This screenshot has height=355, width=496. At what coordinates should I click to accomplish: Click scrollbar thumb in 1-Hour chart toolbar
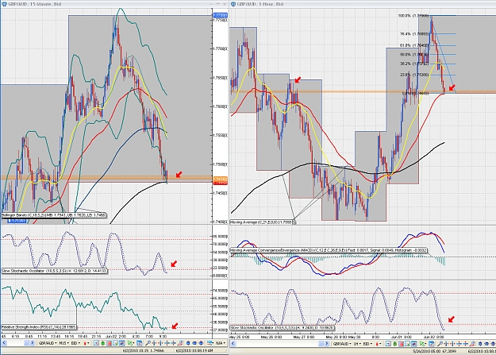pyautogui.click(x=323, y=344)
